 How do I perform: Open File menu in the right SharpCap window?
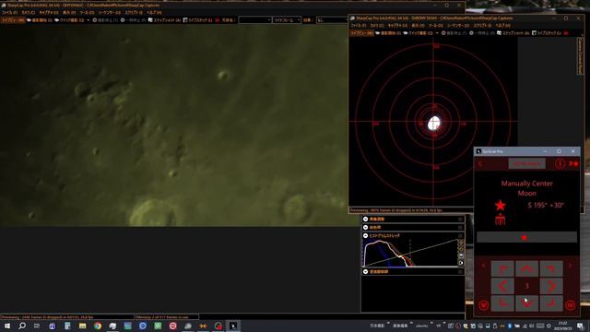[x=359, y=26]
